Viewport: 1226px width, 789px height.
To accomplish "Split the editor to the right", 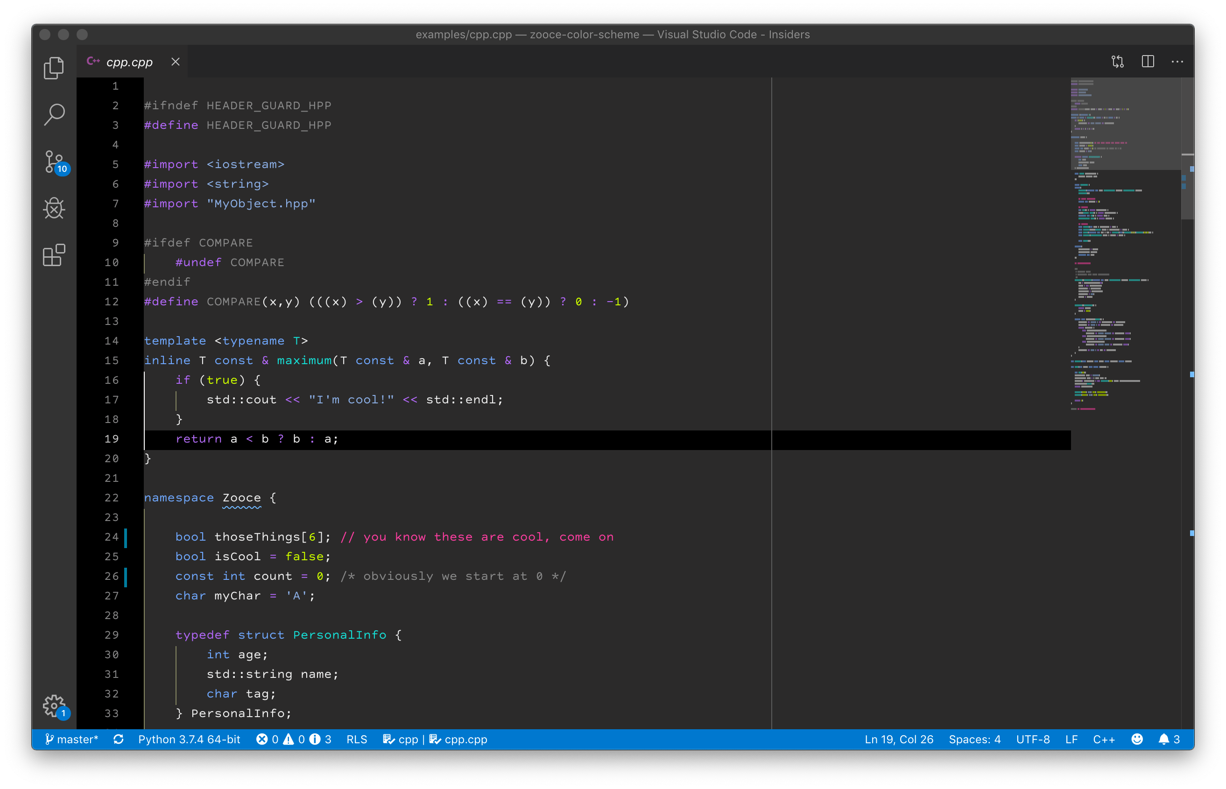I will pos(1148,62).
